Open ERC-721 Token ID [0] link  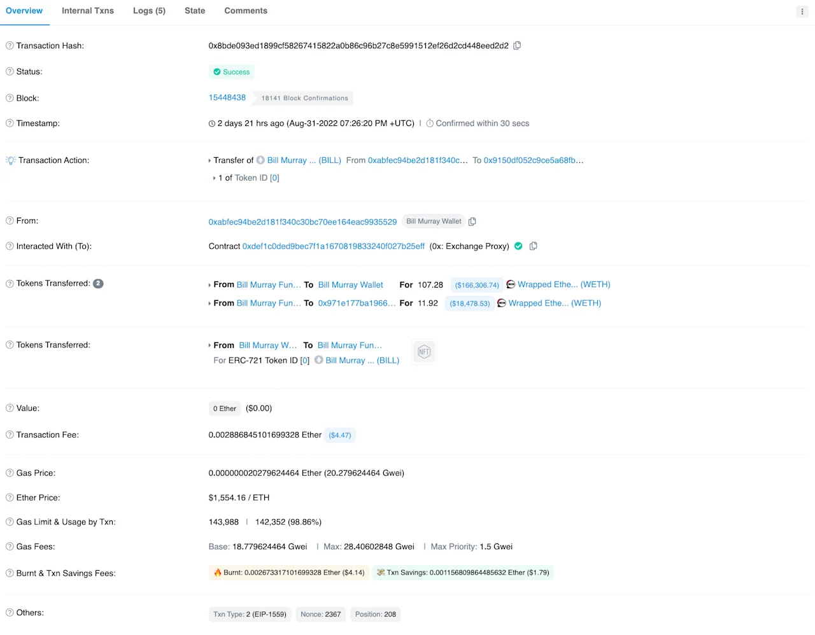tap(305, 360)
